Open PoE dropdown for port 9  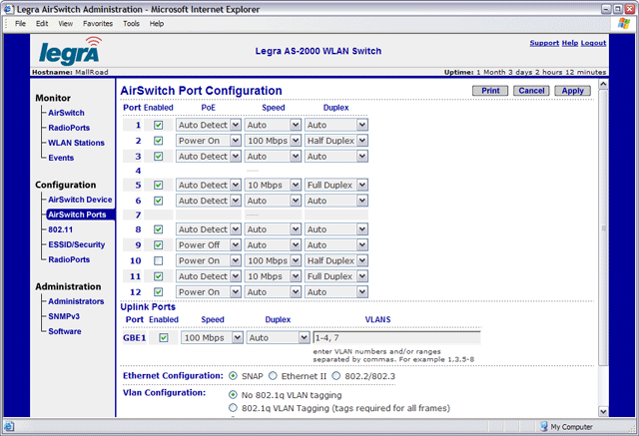(x=209, y=245)
